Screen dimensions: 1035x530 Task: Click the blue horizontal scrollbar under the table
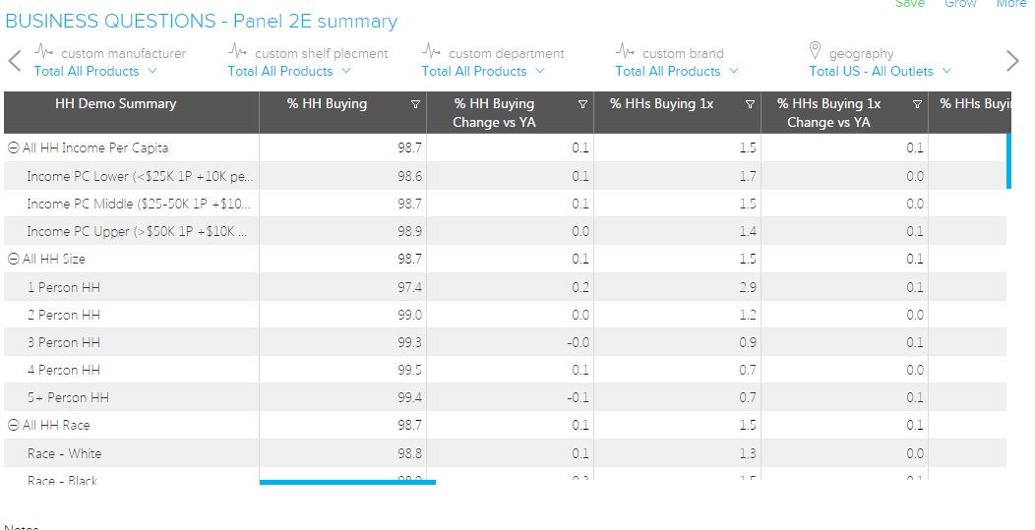[x=347, y=482]
